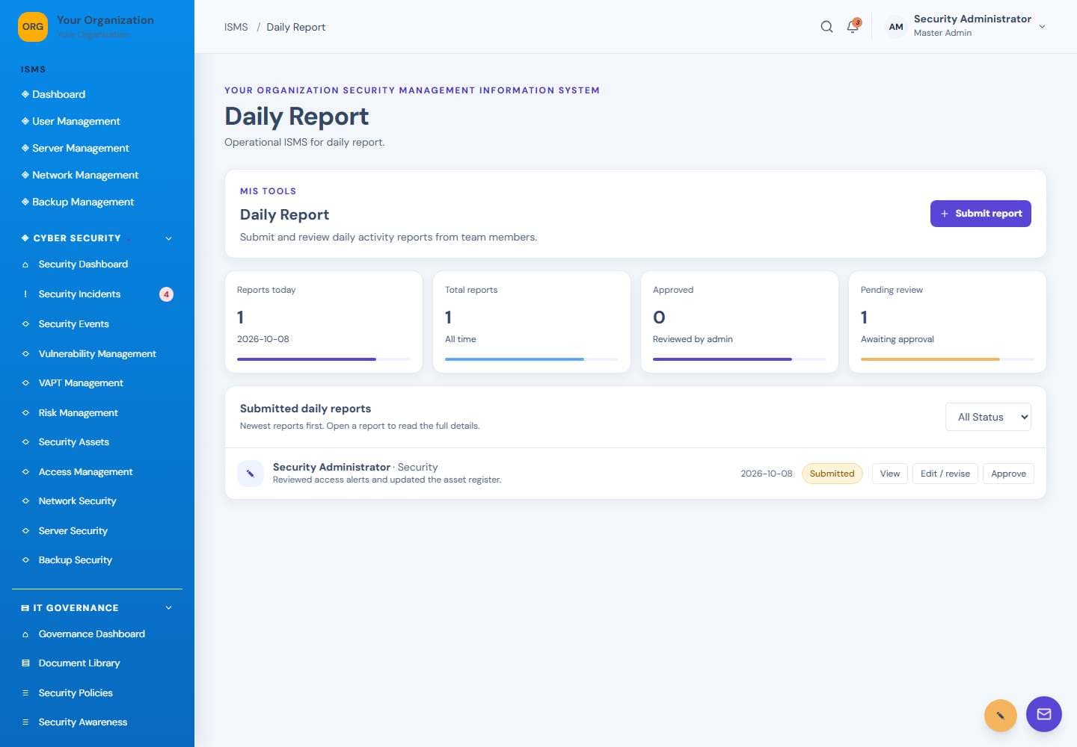Click the home icon beside Governance Dashboard
This screenshot has height=747, width=1077.
(x=25, y=634)
